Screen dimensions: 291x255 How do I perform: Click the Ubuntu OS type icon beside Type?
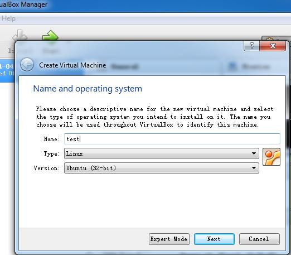pos(271,157)
